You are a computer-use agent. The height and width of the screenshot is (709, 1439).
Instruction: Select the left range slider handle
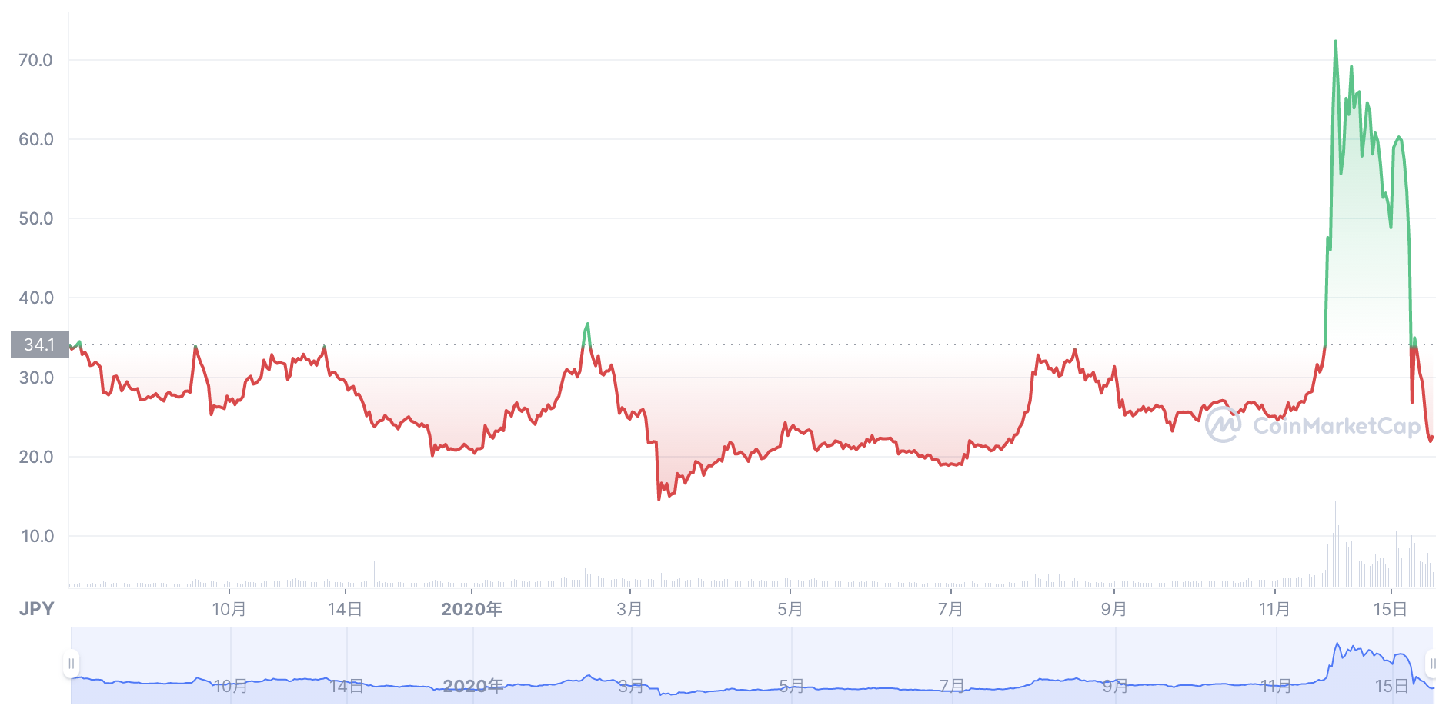click(72, 664)
